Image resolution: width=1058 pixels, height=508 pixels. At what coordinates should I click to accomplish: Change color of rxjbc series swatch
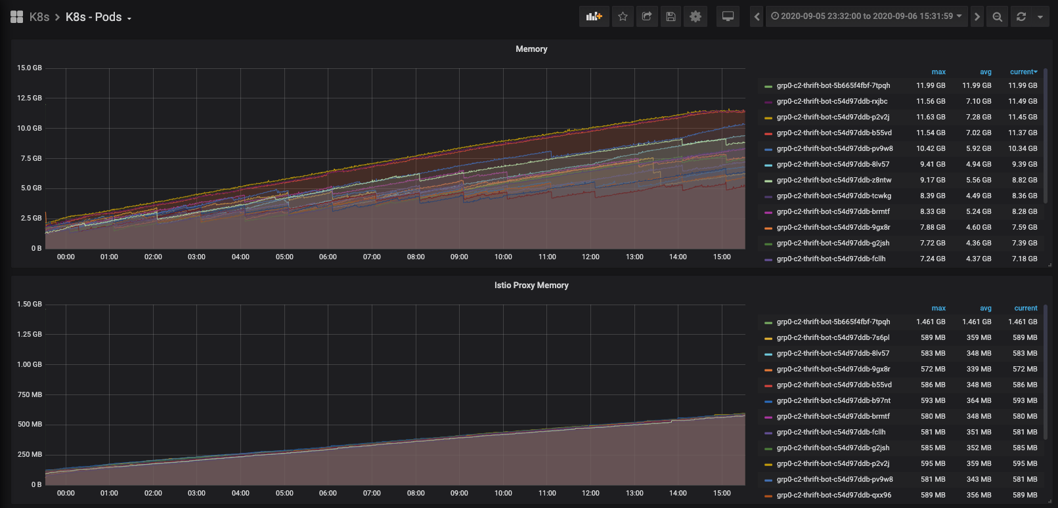coord(768,102)
